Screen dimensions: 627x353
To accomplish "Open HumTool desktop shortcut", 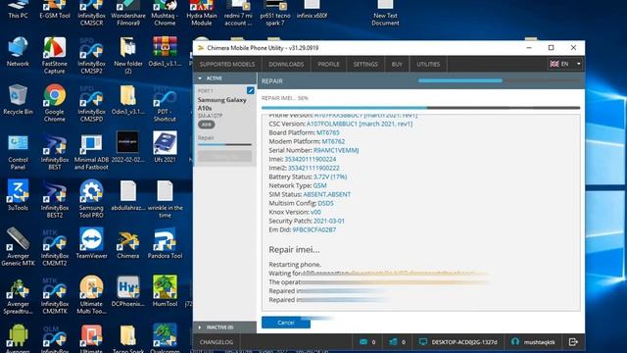I will coord(165,291).
